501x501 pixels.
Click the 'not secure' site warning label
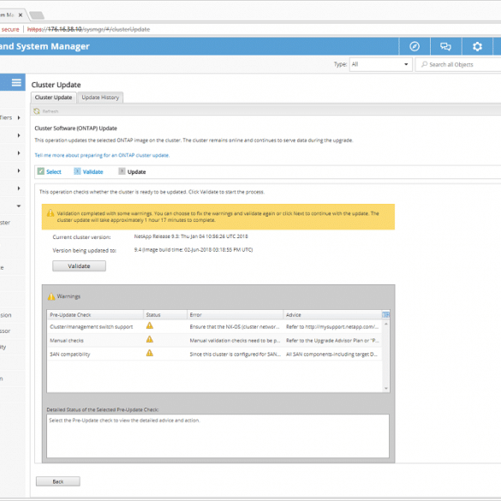point(10,29)
